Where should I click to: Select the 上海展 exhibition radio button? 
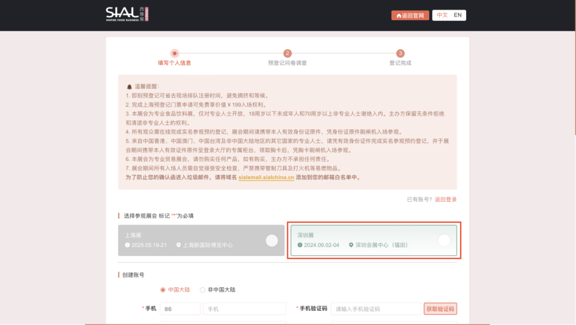(271, 240)
